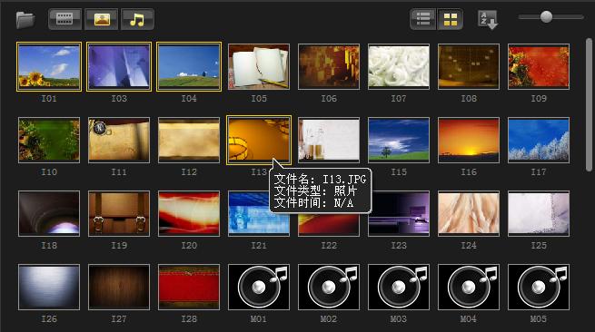Switch to list view
Screen dimensions: 595x332
423,19
